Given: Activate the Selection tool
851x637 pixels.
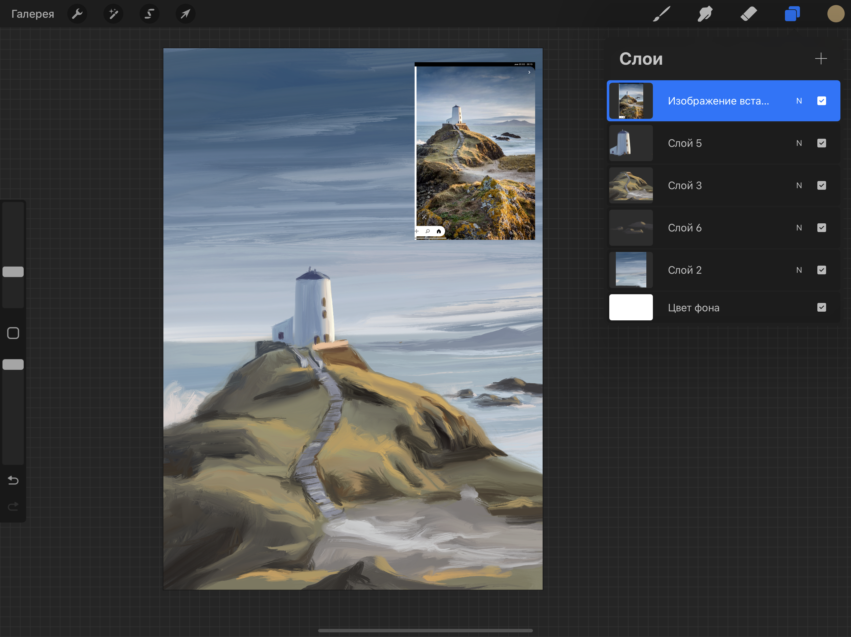Looking at the screenshot, I should (x=149, y=14).
